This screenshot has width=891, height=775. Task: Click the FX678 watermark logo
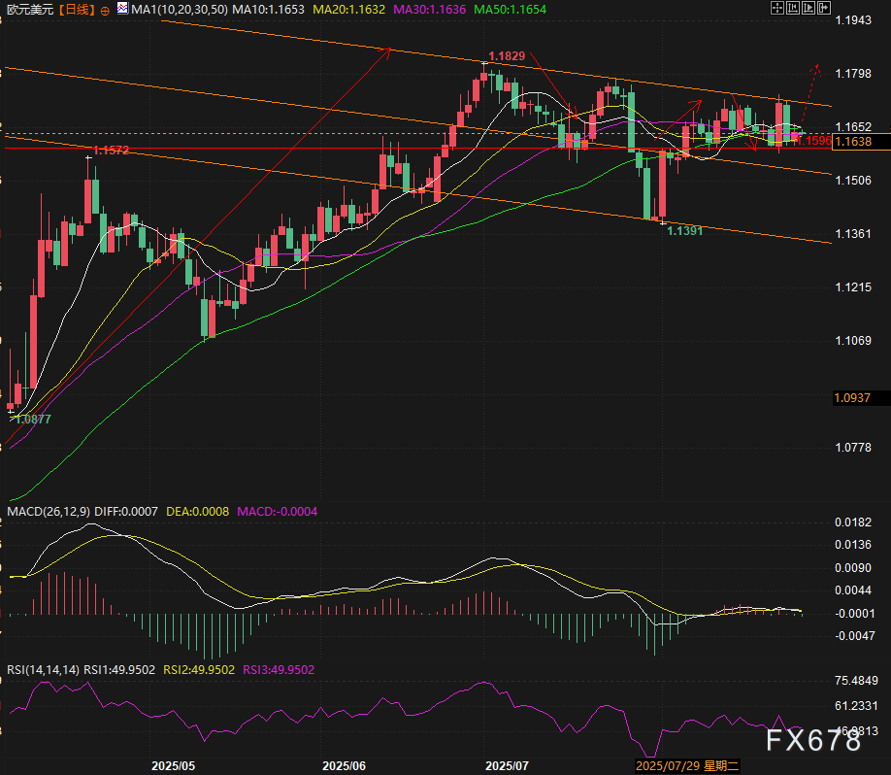[813, 741]
